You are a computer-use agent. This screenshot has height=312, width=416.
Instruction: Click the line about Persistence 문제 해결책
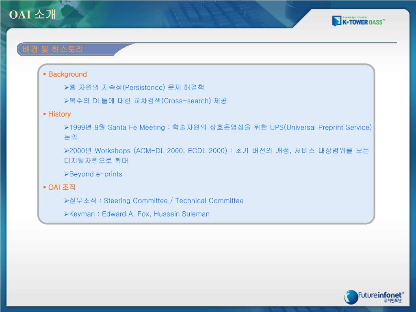134,87
